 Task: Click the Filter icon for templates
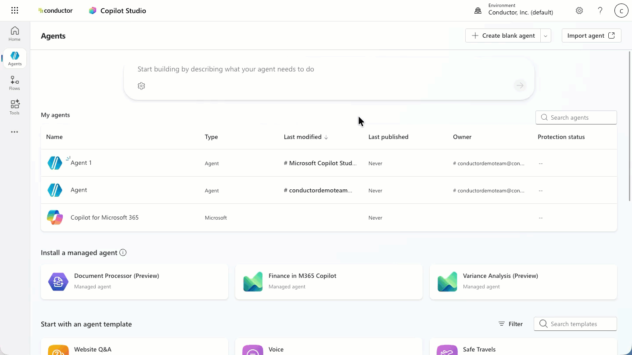(502, 324)
